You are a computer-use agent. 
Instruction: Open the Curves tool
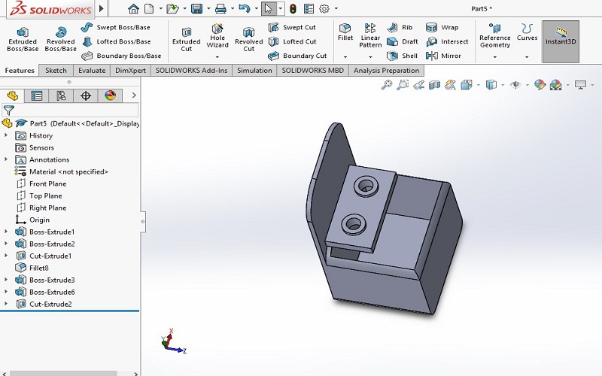[527, 32]
